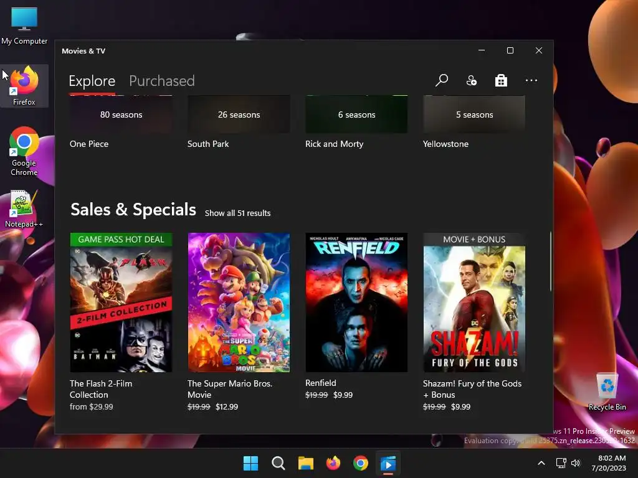Click the One Piece title text
This screenshot has height=478, width=638.
[88, 144]
